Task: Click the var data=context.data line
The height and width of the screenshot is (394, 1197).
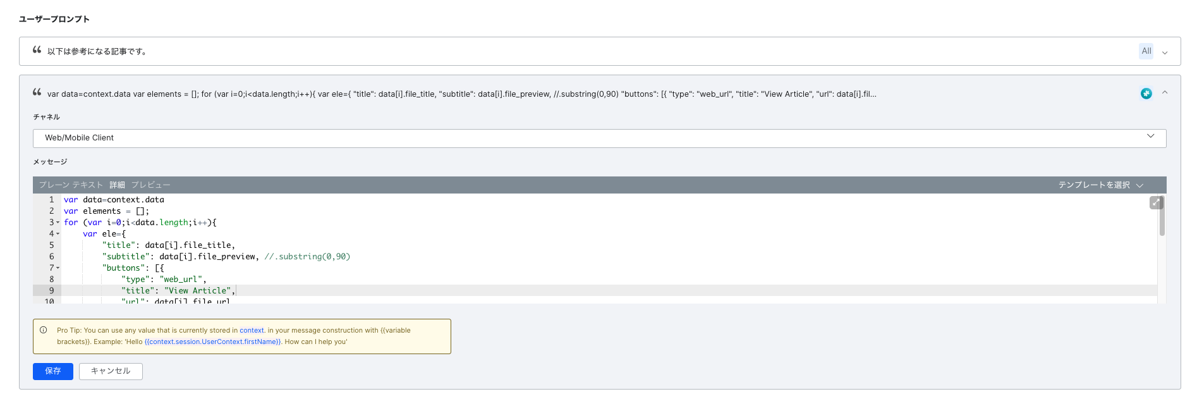Action: (x=114, y=200)
